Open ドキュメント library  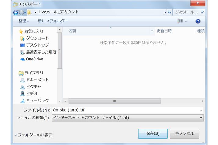tap(37, 80)
